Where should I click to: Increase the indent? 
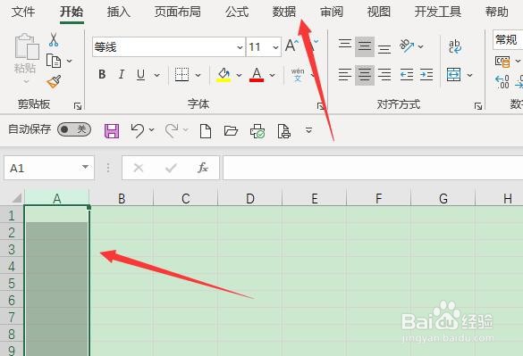pyautogui.click(x=426, y=75)
